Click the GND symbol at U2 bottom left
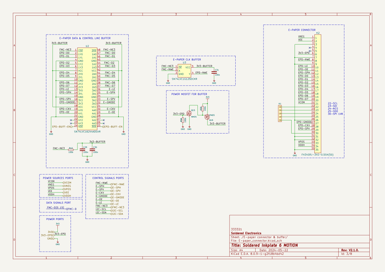This screenshot has width=385, height=272. pyautogui.click(x=51, y=133)
